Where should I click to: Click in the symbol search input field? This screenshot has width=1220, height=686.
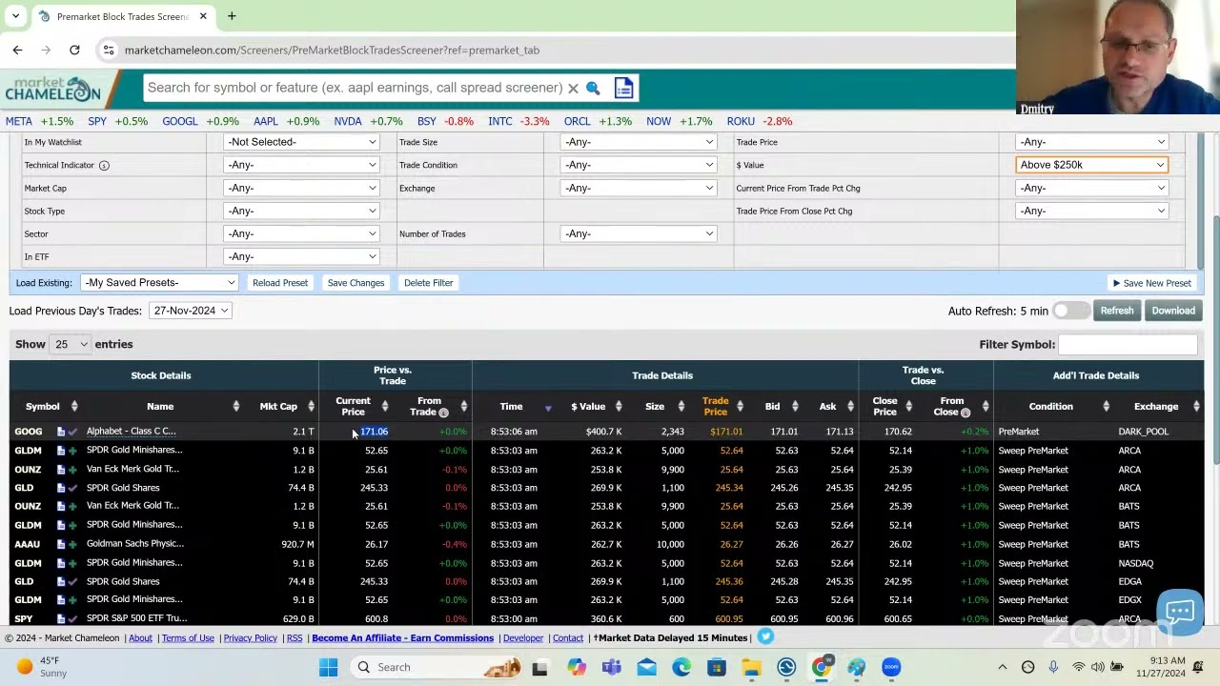point(355,88)
